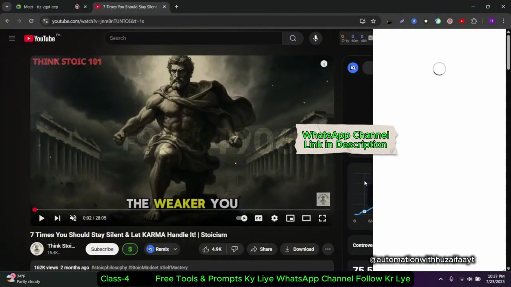This screenshot has width=511, height=287.
Task: Open player settings gear
Action: tap(274, 218)
